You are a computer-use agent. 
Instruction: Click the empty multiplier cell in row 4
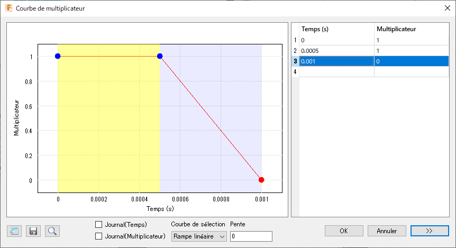click(412, 71)
